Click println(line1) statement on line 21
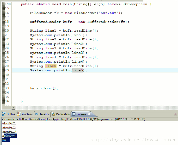The height and width of the screenshot is (145, 178). coord(58,35)
